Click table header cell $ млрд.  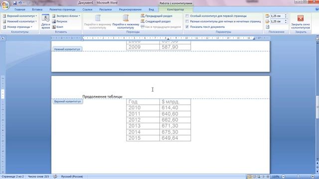tap(175, 101)
